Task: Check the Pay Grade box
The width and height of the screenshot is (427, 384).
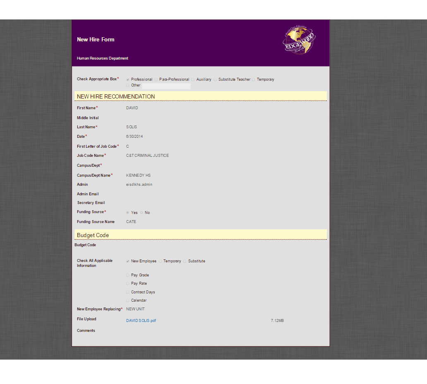Action: coord(128,275)
